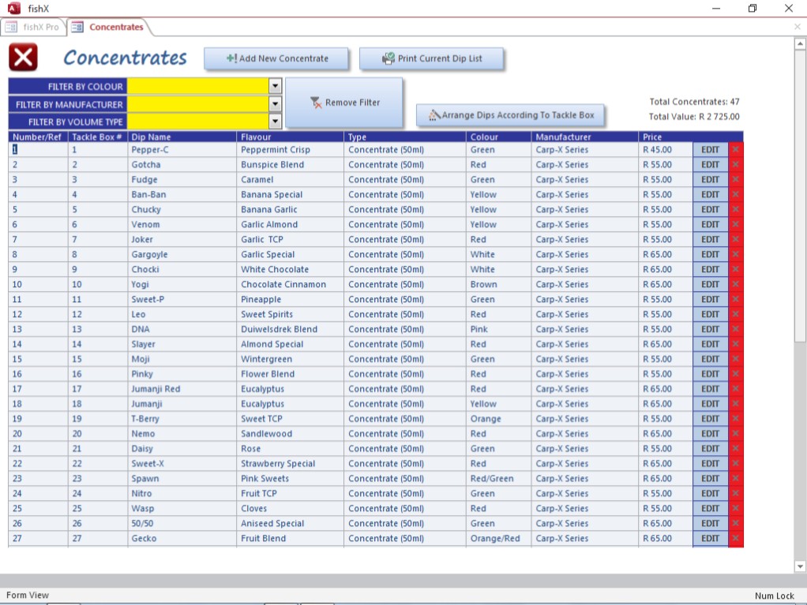Image resolution: width=807 pixels, height=605 pixels.
Task: Click the Remove Filter button
Action: point(343,103)
